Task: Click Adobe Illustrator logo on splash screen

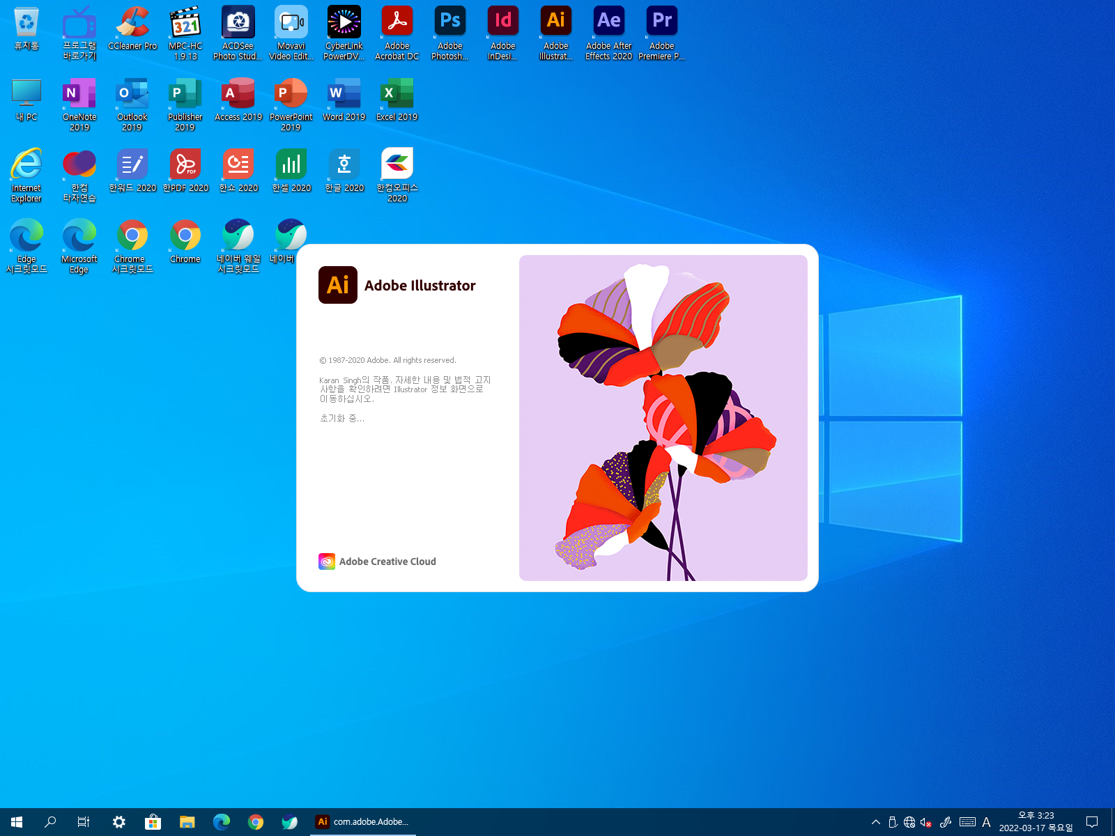Action: (338, 285)
